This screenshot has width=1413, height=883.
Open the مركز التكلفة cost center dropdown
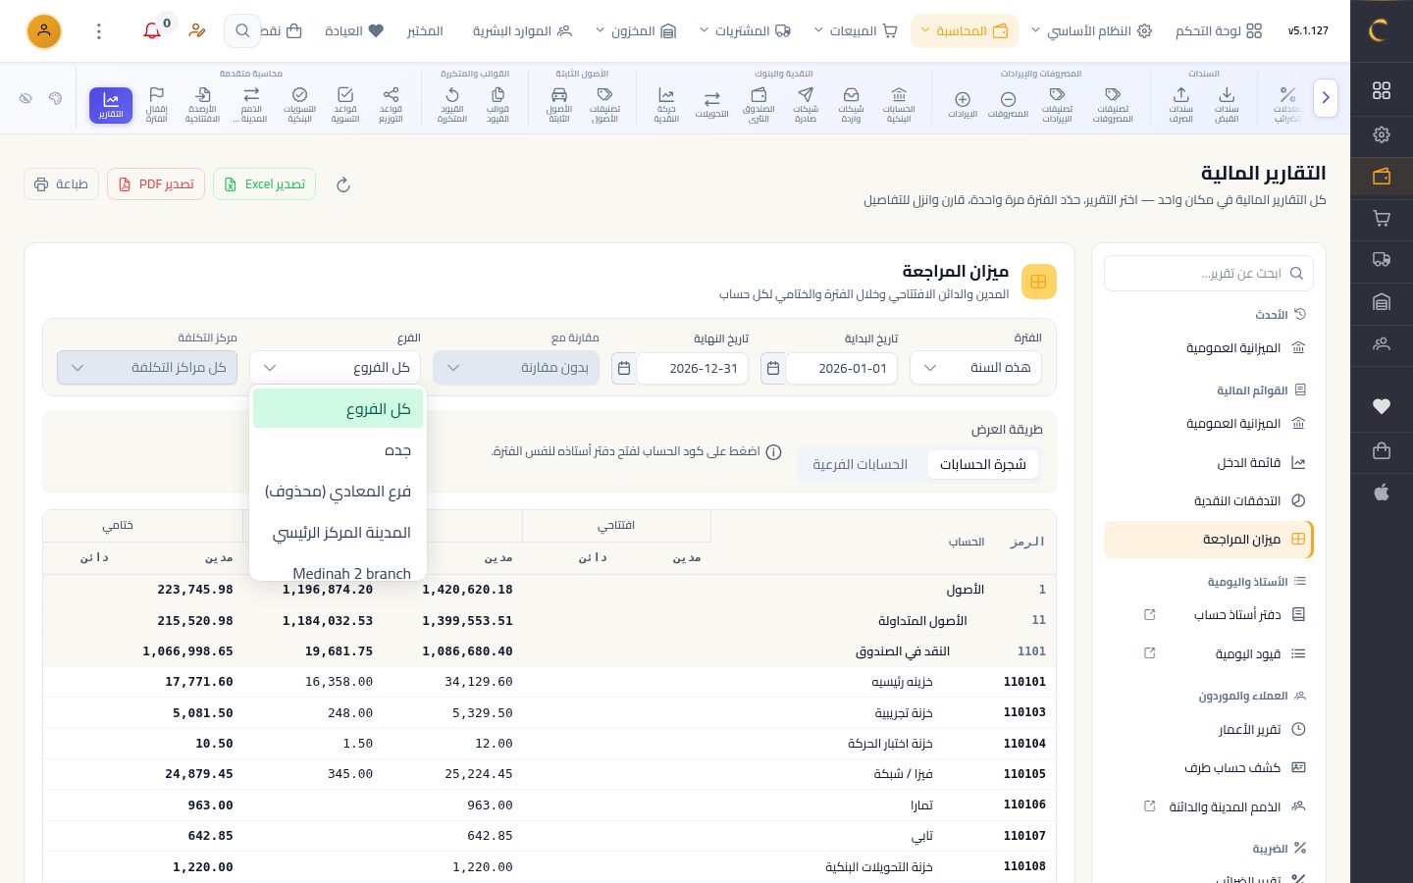click(x=147, y=368)
